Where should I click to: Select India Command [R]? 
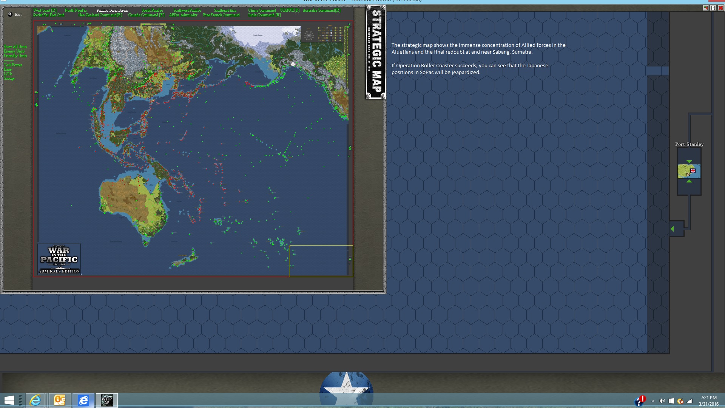(x=264, y=15)
